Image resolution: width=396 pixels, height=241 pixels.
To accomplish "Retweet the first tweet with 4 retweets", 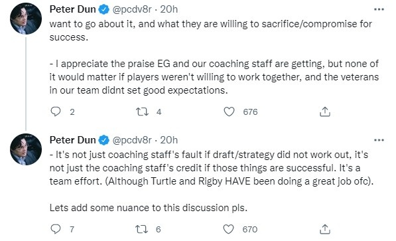I will 142,112.
